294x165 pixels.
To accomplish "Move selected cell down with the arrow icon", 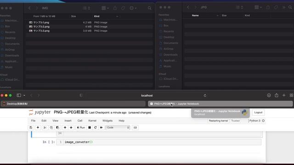I will pyautogui.click(x=71, y=127).
